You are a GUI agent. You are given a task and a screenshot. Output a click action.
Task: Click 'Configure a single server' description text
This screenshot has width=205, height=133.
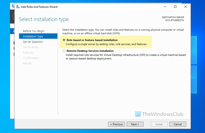[x=106, y=44]
